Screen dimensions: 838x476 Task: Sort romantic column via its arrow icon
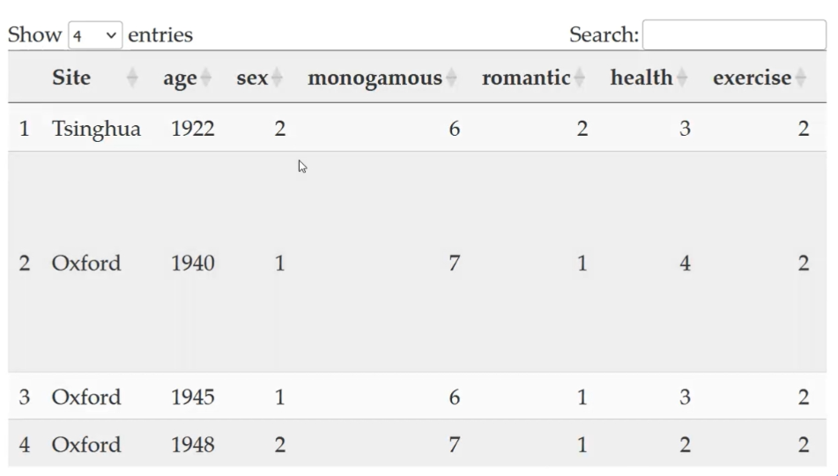point(579,78)
